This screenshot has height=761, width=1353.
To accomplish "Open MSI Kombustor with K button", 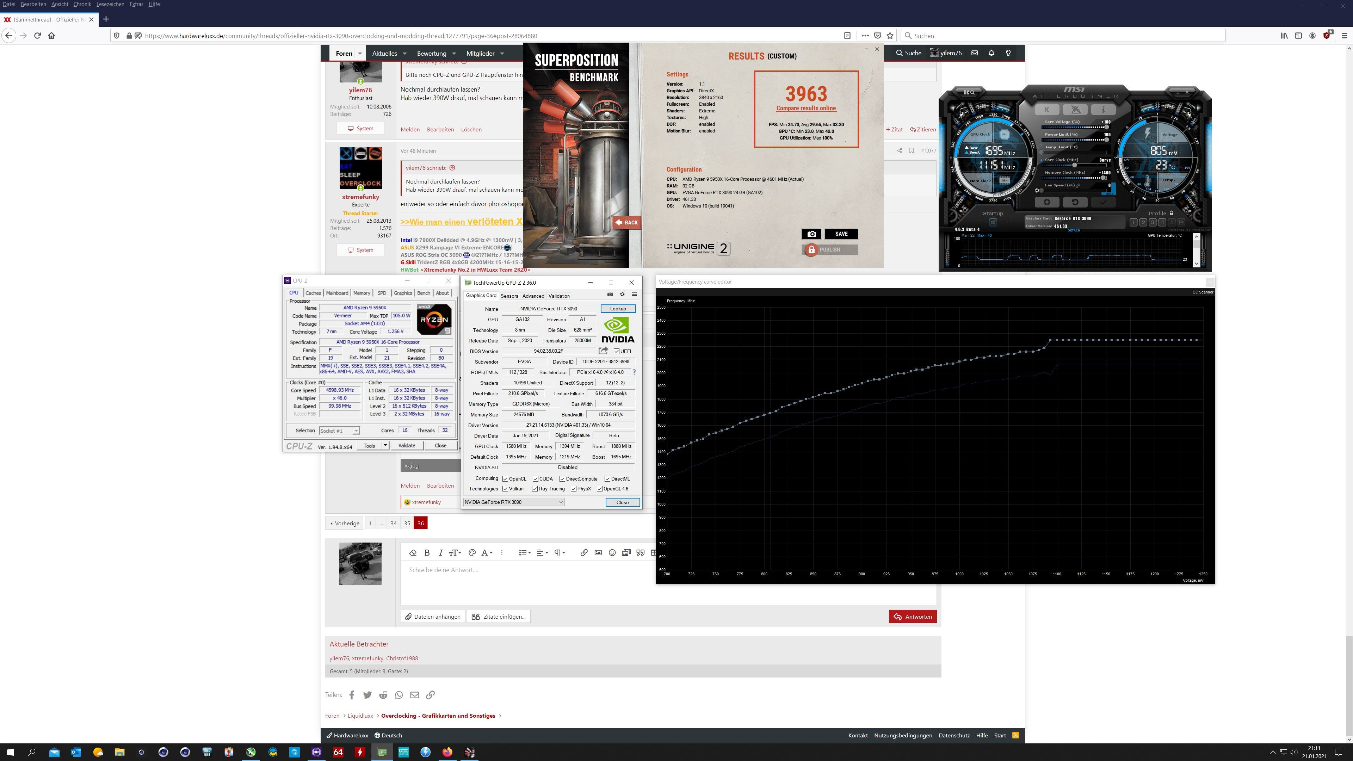I will point(1047,110).
